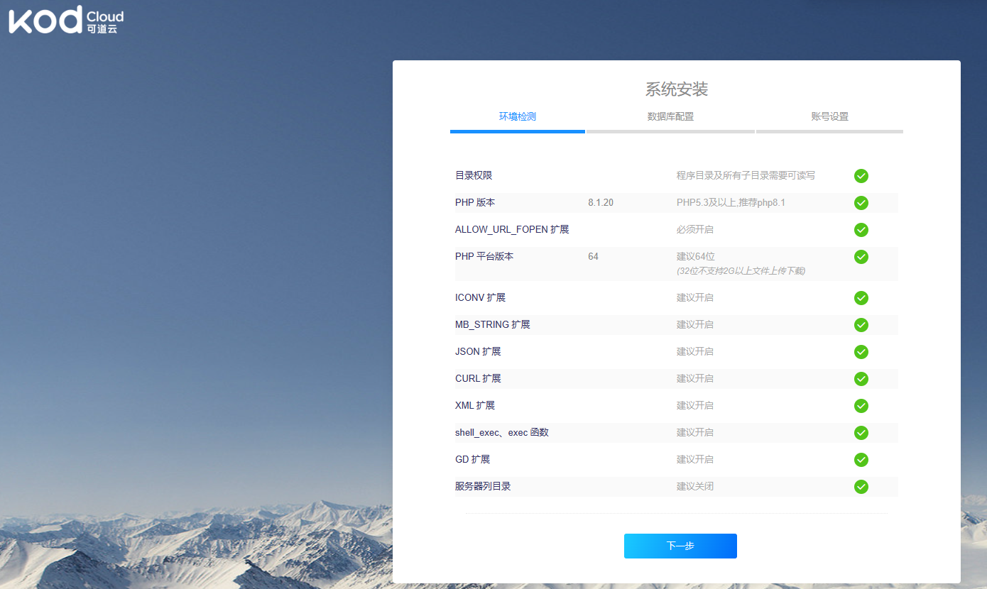Click the ICONV 扩展 green checkmark
987x589 pixels.
(x=861, y=298)
